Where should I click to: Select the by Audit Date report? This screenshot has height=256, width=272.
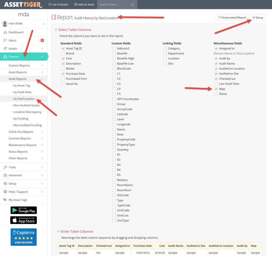click(22, 92)
